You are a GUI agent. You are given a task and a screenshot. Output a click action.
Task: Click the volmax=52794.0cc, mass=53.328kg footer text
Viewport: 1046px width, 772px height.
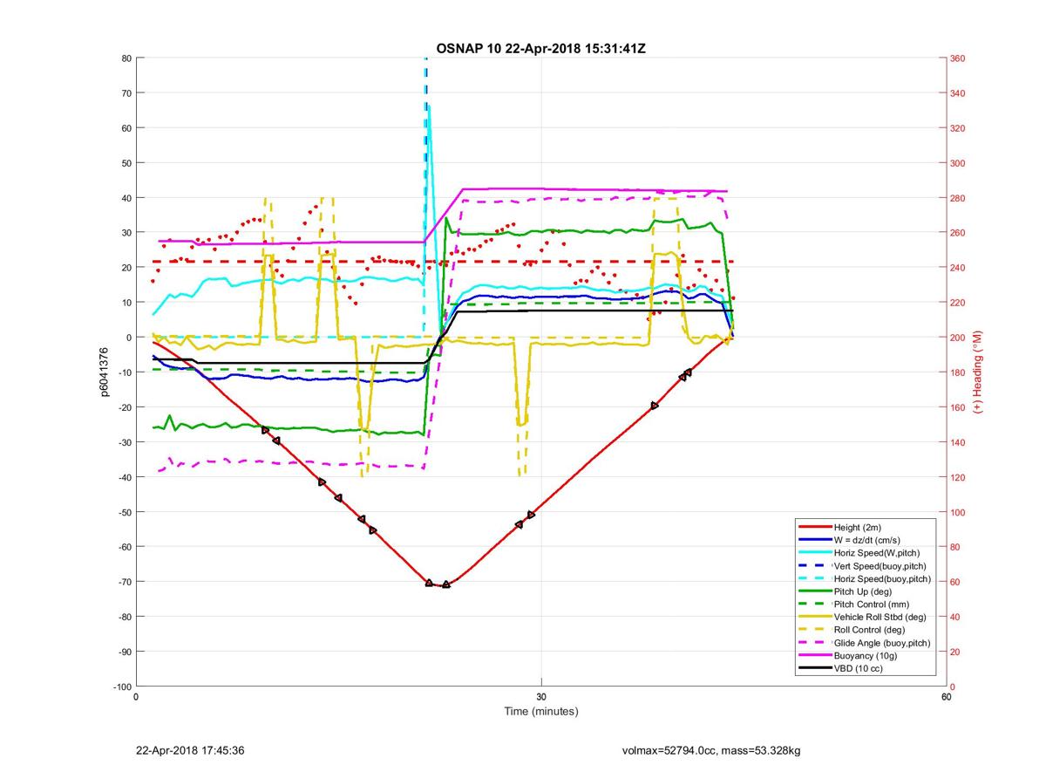click(711, 749)
